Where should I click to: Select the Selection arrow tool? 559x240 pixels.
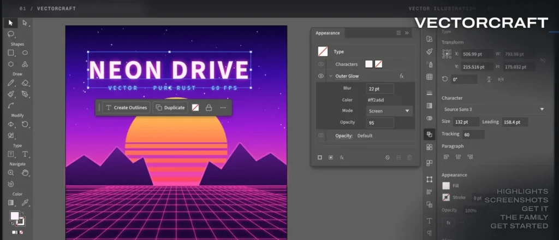pyautogui.click(x=11, y=23)
